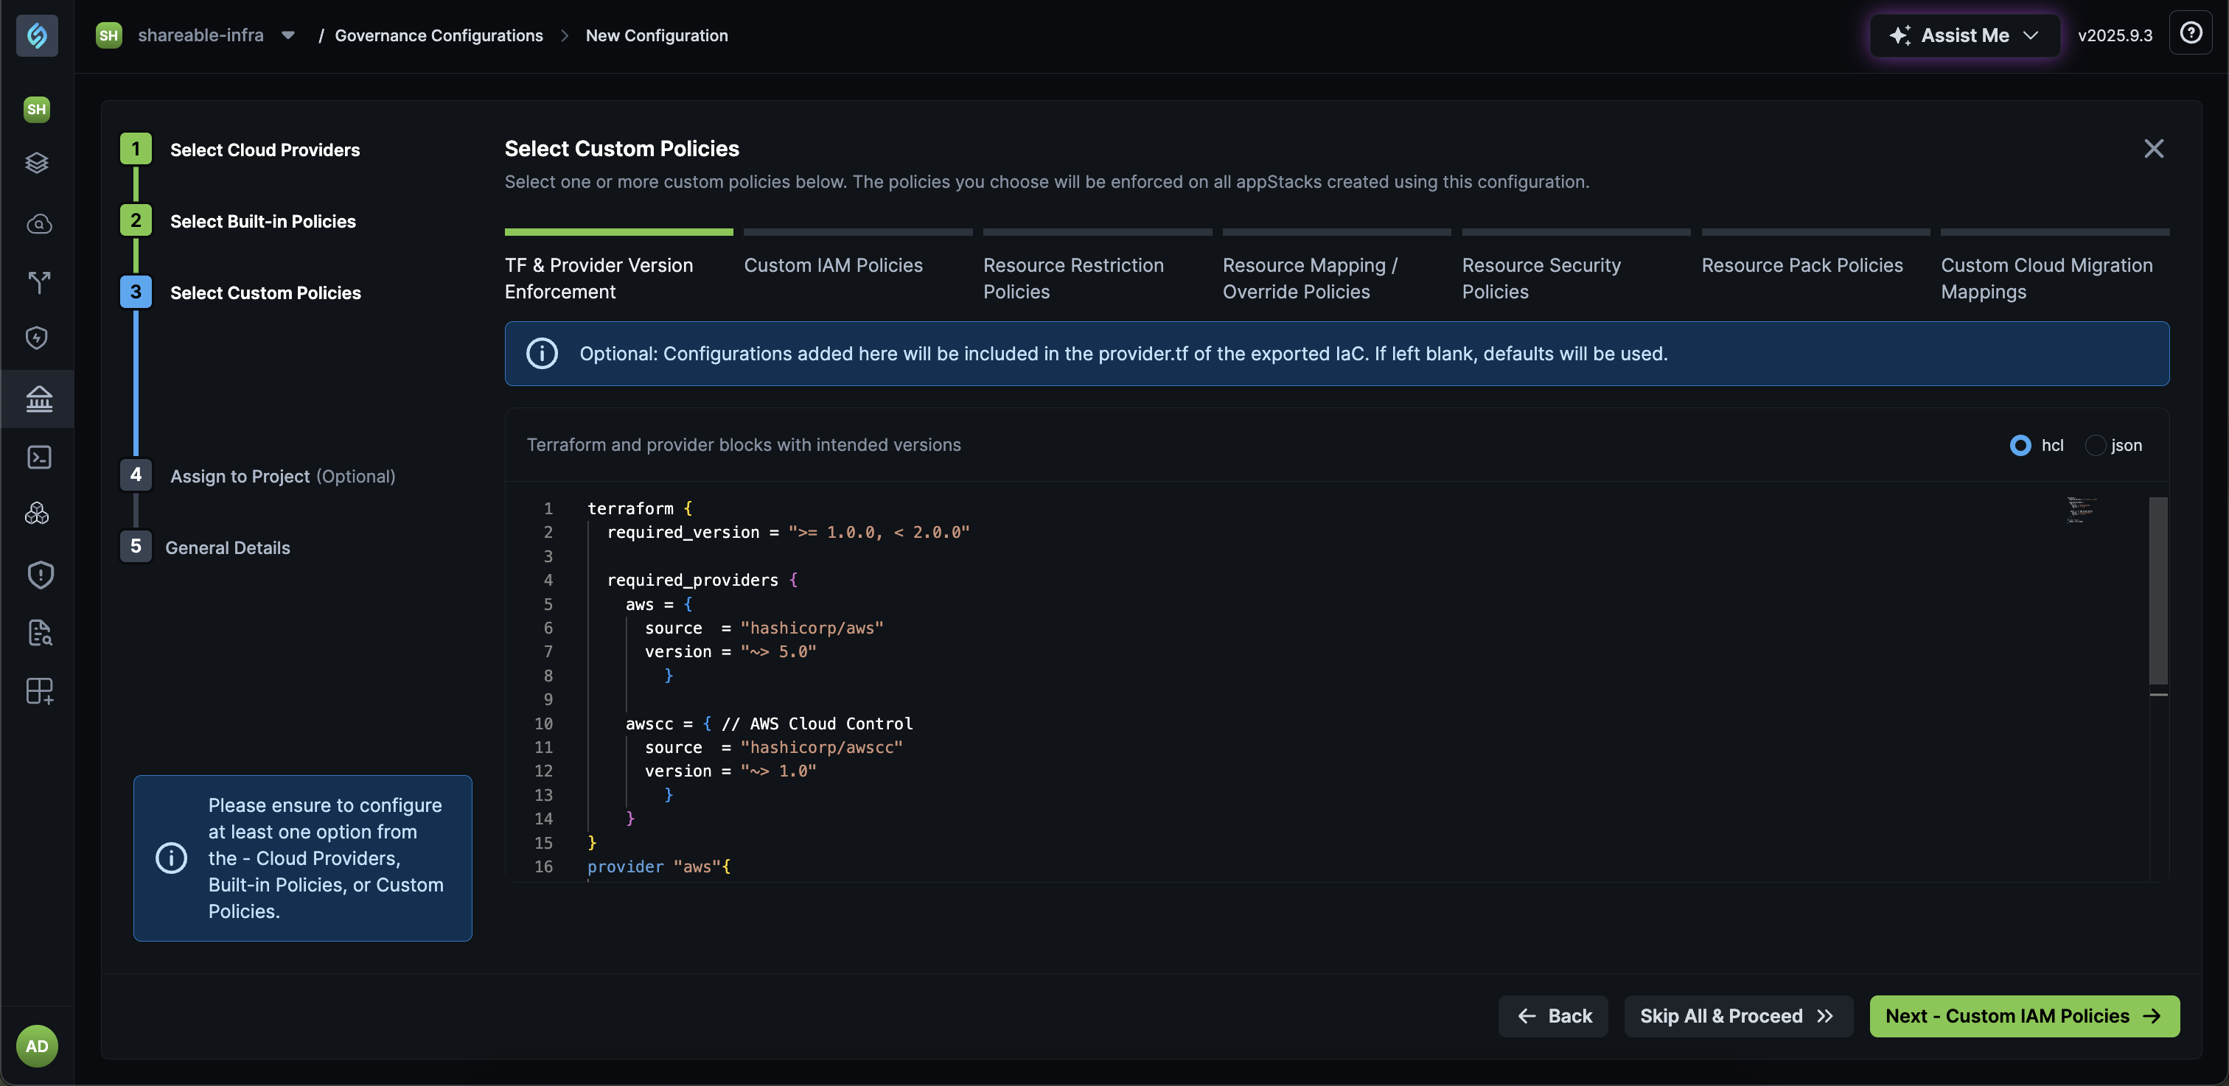Switch to Resource Restriction Policies tab
The image size is (2229, 1086).
(x=1098, y=266)
